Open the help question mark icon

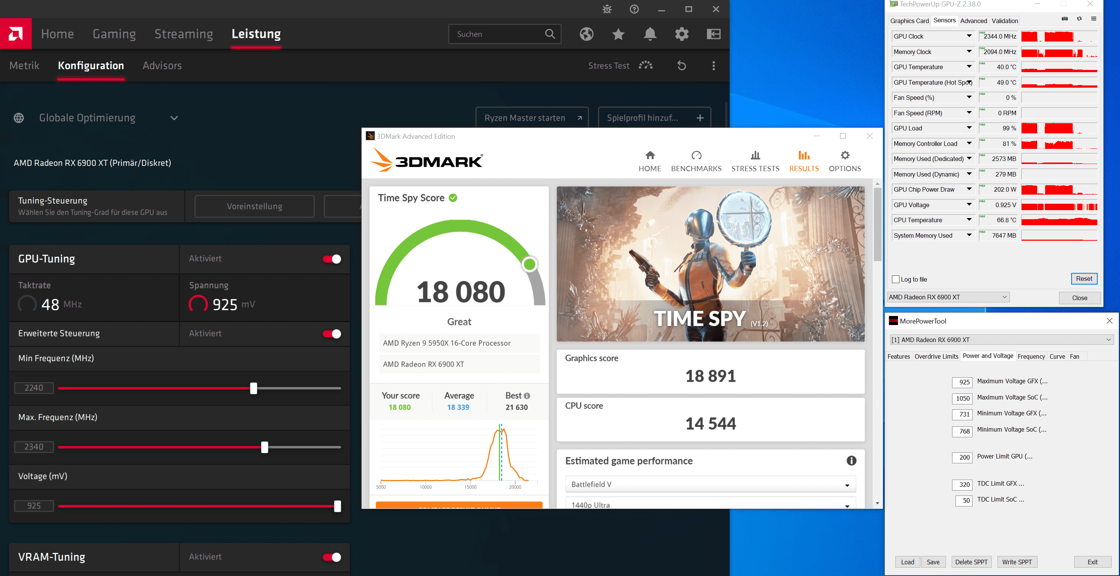pyautogui.click(x=634, y=9)
